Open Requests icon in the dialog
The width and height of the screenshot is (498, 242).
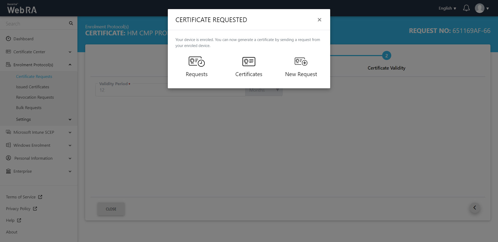pyautogui.click(x=196, y=62)
